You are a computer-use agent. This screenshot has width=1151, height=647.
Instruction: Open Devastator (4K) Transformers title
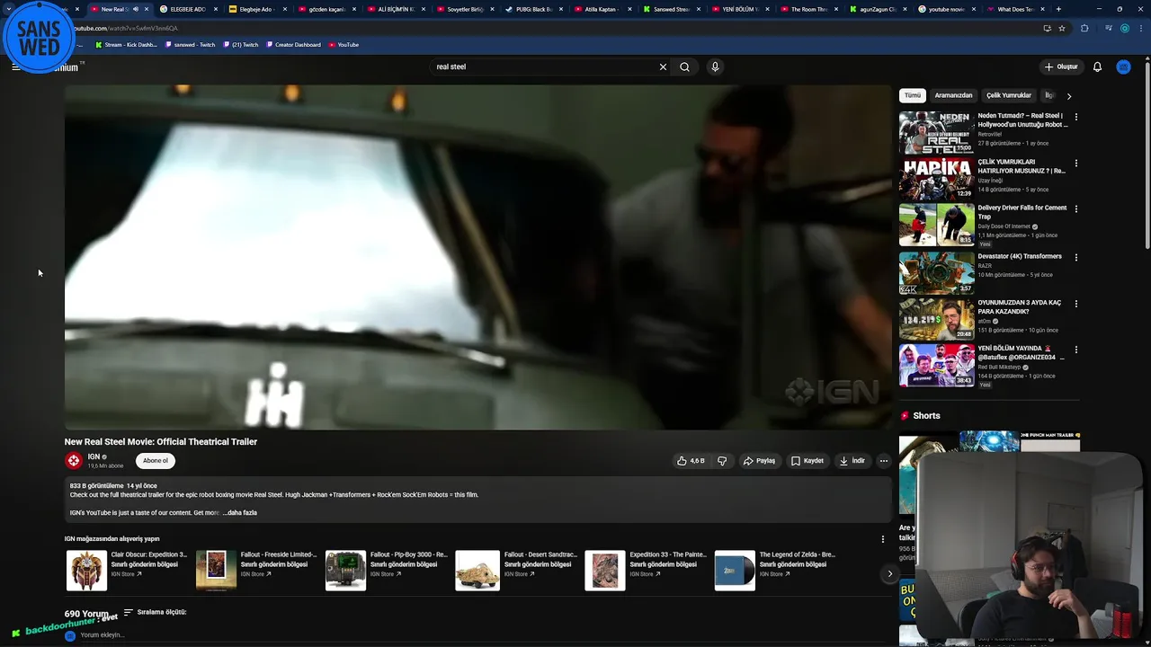1020,256
